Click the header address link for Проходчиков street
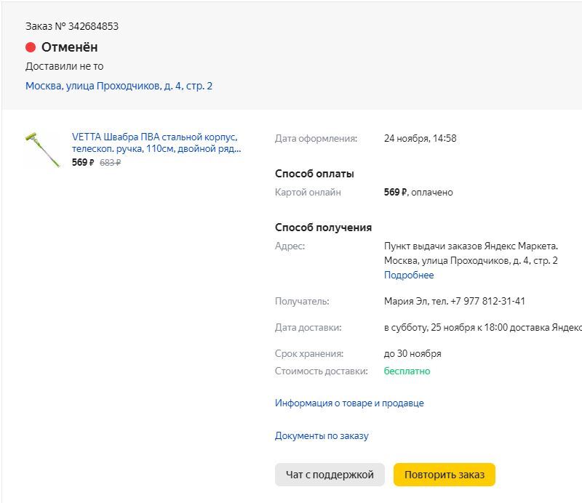The height and width of the screenshot is (503, 582). 119,86
